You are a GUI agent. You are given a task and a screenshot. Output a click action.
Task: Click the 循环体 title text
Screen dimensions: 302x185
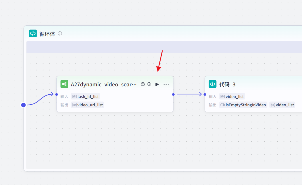(x=47, y=34)
